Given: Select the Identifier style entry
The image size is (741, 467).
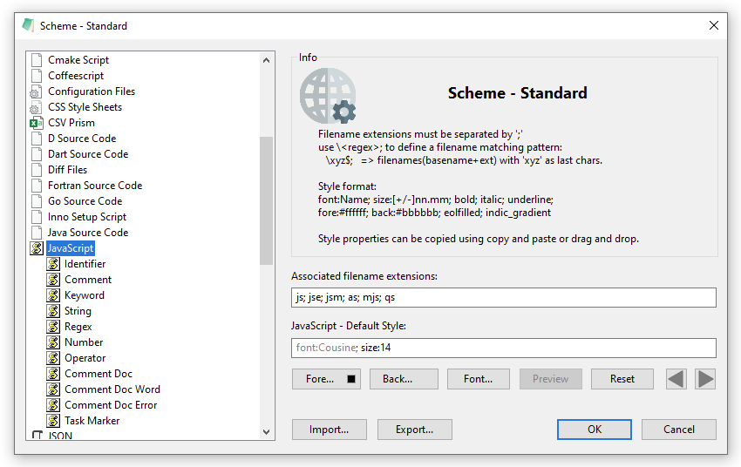Looking at the screenshot, I should 85,264.
